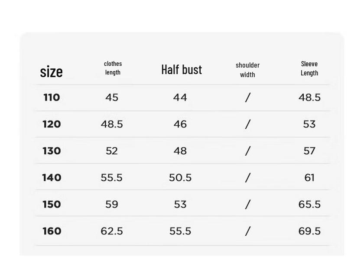Screen dimensions: 364x273
Task: Select sleeve length value 65.5
Action: 309,204
